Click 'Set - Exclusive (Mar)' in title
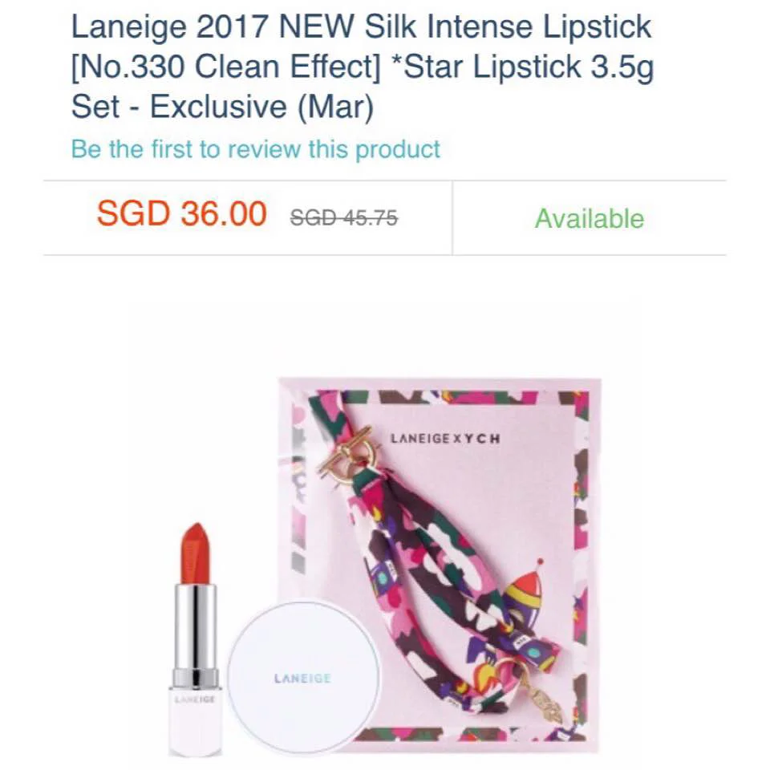This screenshot has height=770, width=770. 222,106
